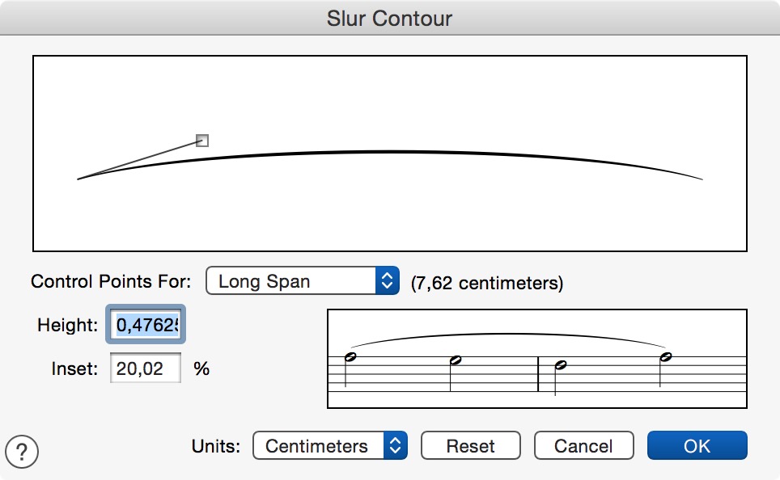Click the thin slur in preview box
This screenshot has height=480, width=780.
508,335
